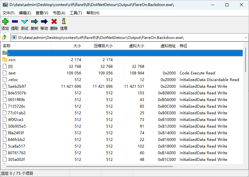Click the red Delete (删除) X icon
The image size is (249, 177).
tap(54, 22)
